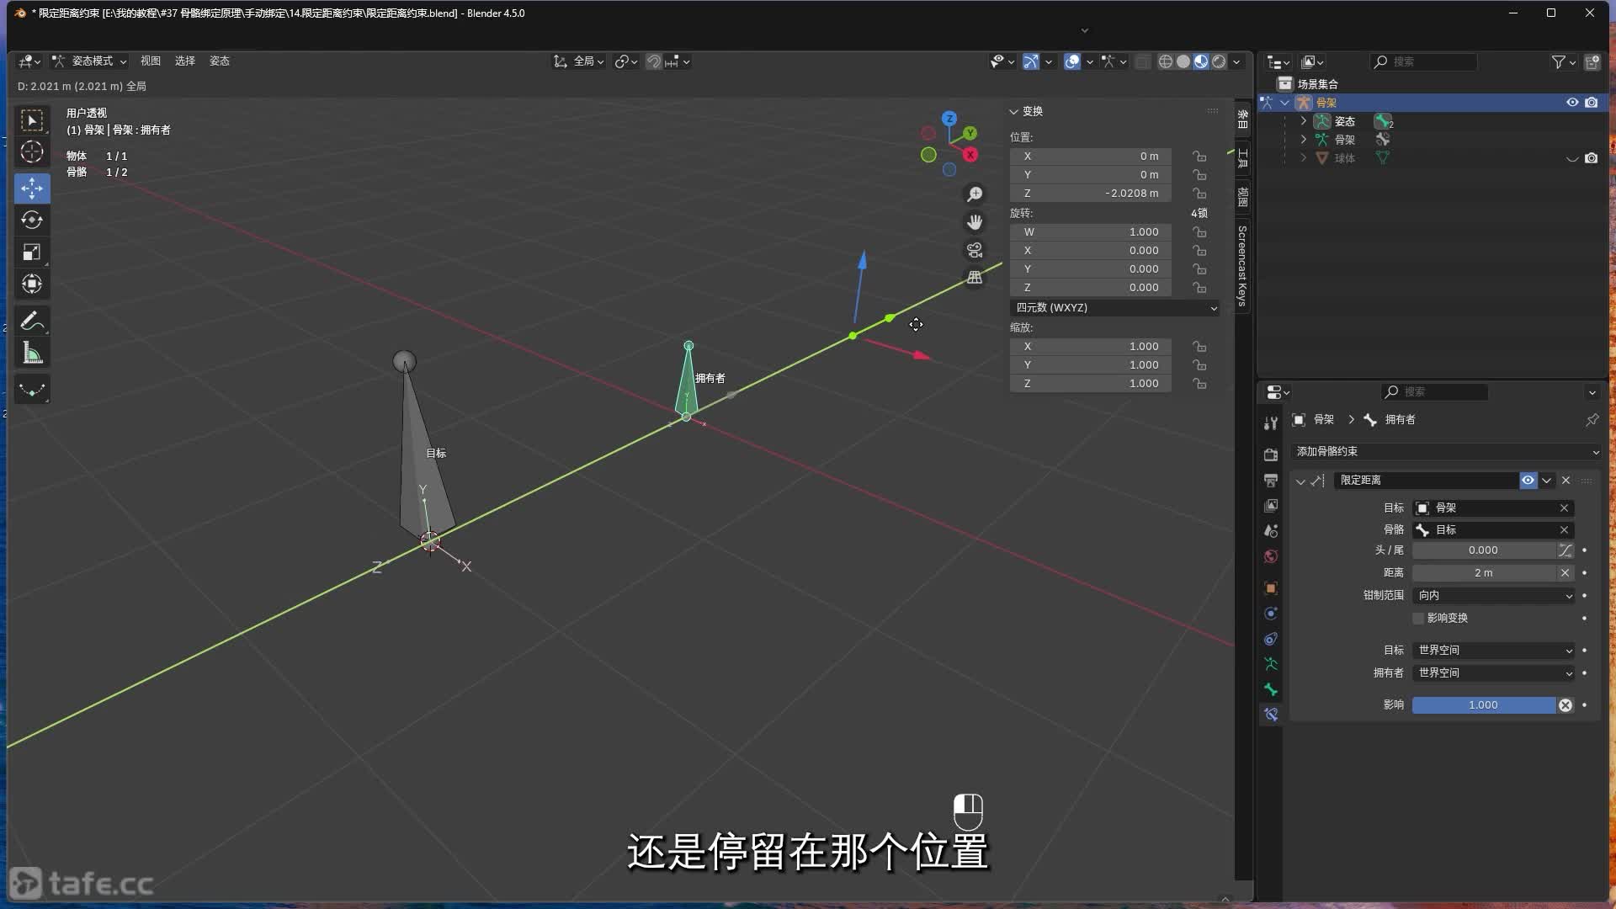Switch to wireframe viewport shading

[1166, 61]
